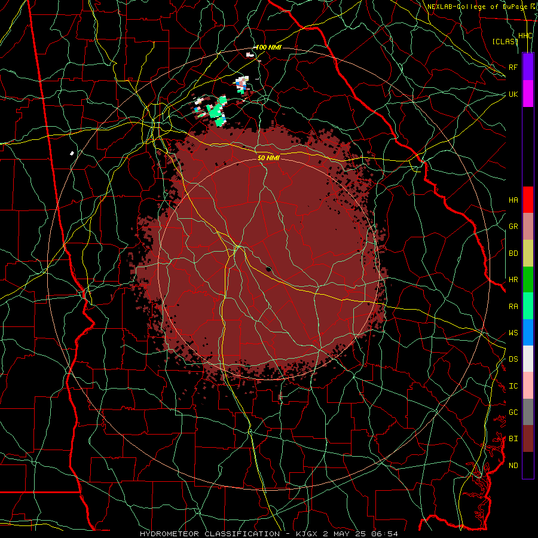Click the HHC product label
The image size is (538, 538).
tap(525, 36)
